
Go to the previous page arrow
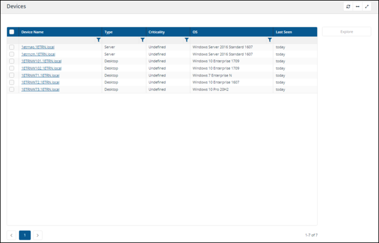tap(12, 235)
